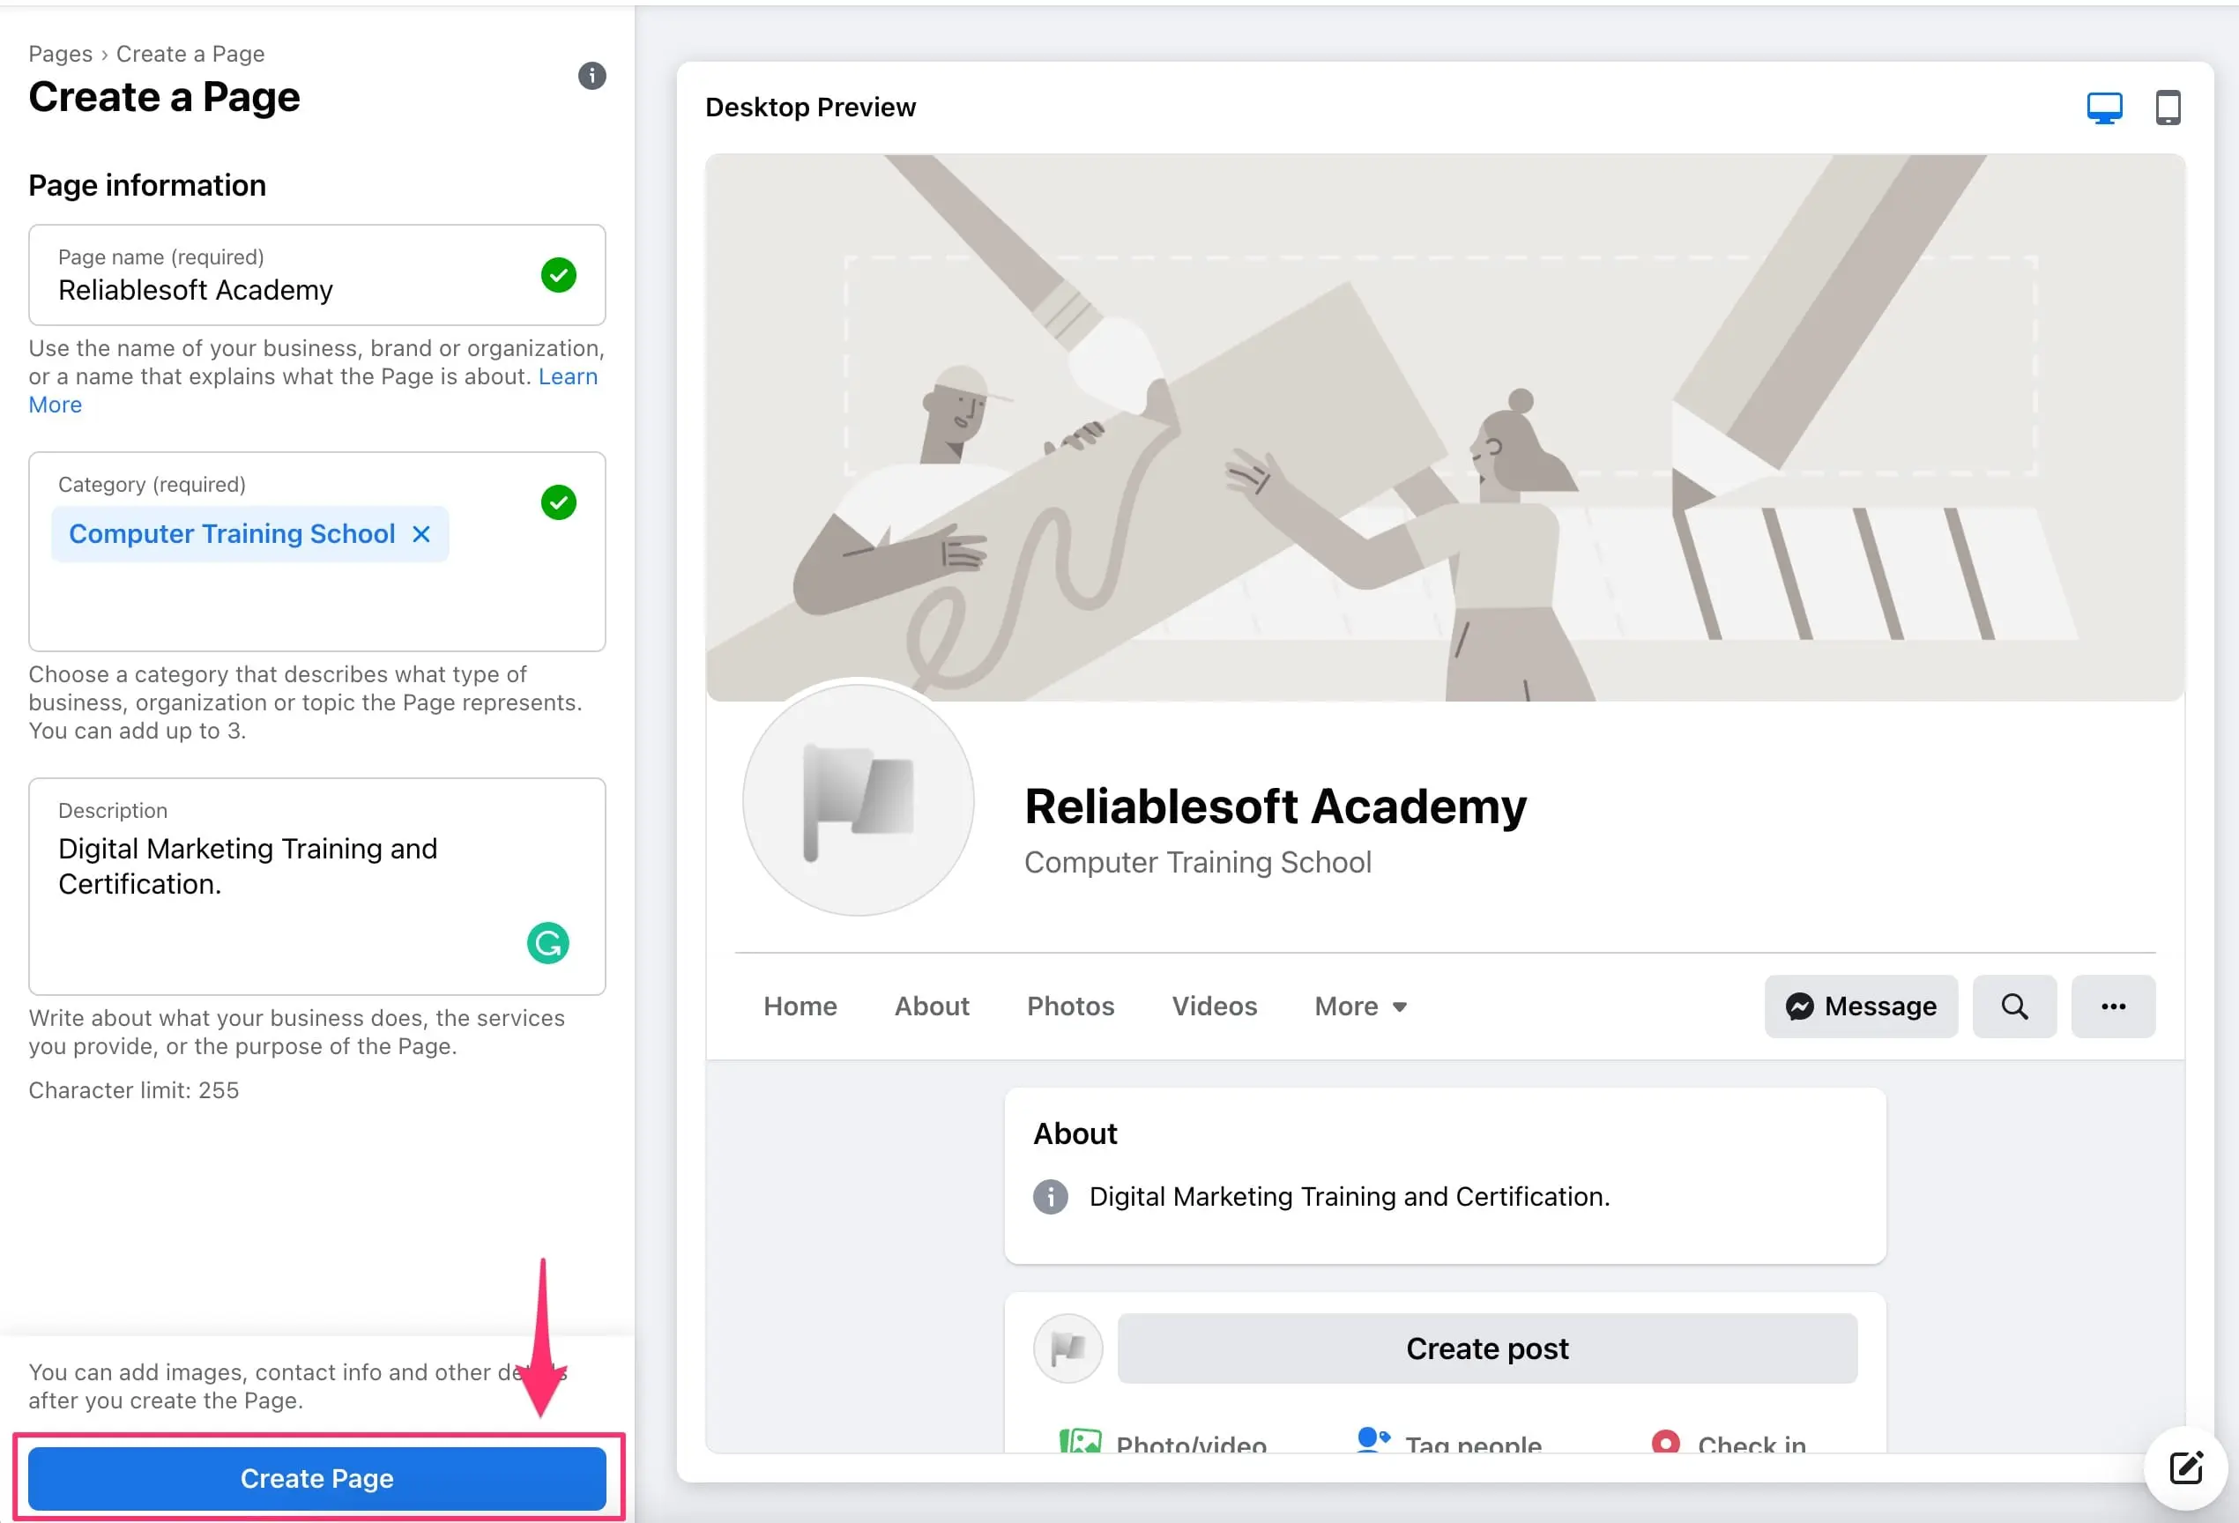The image size is (2239, 1523).
Task: Click into the Category field
Action: [x=317, y=551]
